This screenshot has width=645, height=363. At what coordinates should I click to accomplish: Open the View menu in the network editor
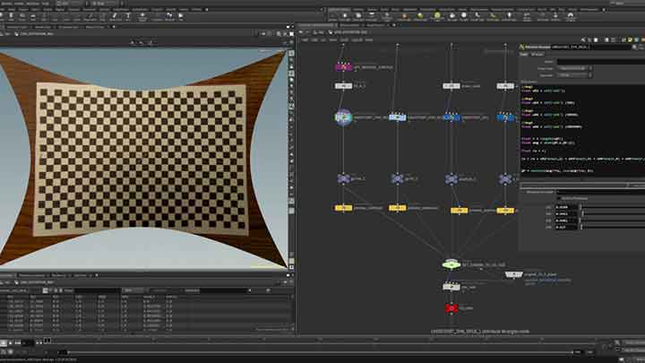[x=331, y=39]
